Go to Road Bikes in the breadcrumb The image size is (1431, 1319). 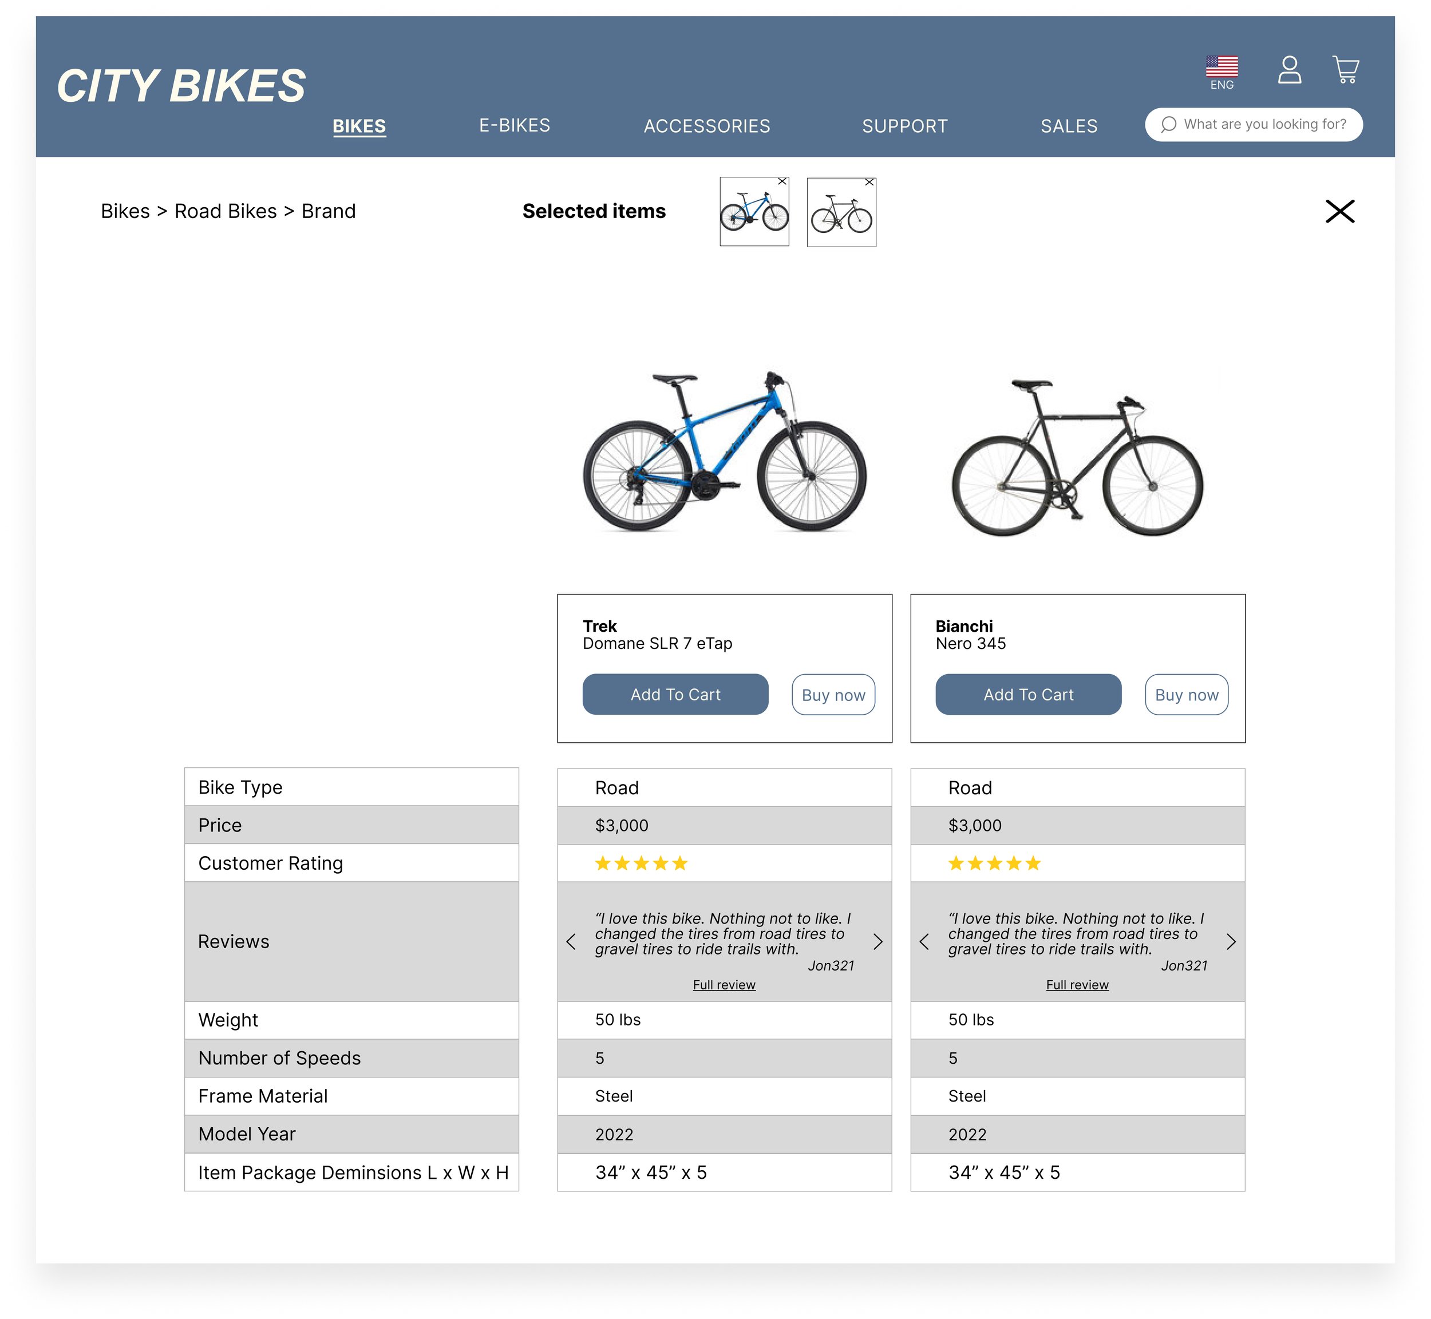point(226,211)
